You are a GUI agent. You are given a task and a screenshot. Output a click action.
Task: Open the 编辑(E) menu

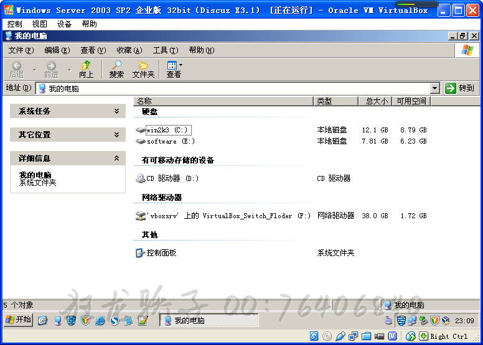tap(57, 50)
